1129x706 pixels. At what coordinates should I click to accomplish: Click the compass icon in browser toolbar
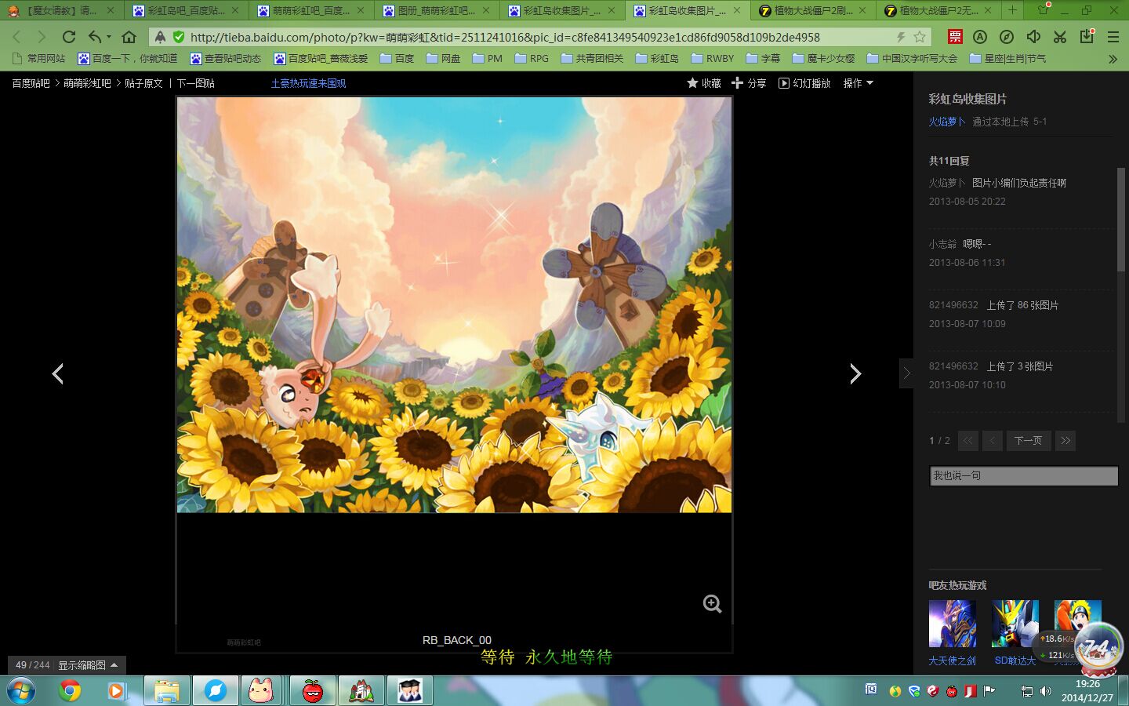coord(1007,37)
